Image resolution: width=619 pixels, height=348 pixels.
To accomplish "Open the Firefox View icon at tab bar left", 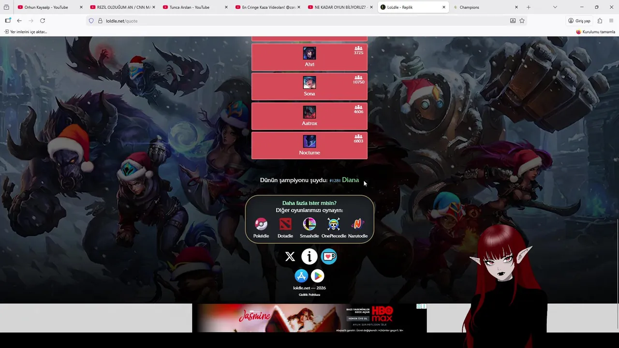I will [x=6, y=7].
